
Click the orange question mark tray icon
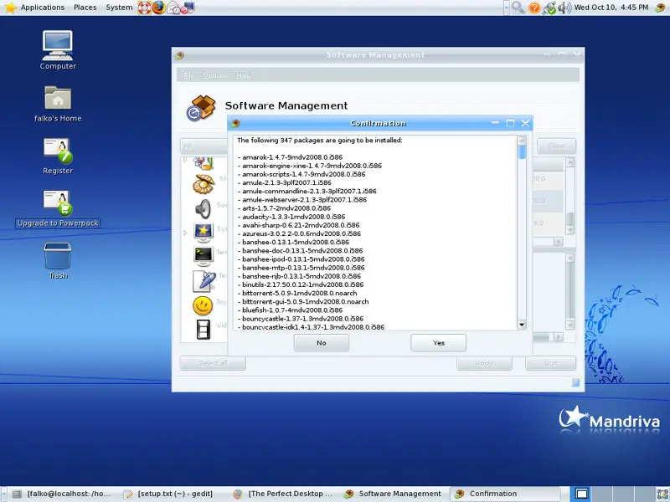coord(534,8)
